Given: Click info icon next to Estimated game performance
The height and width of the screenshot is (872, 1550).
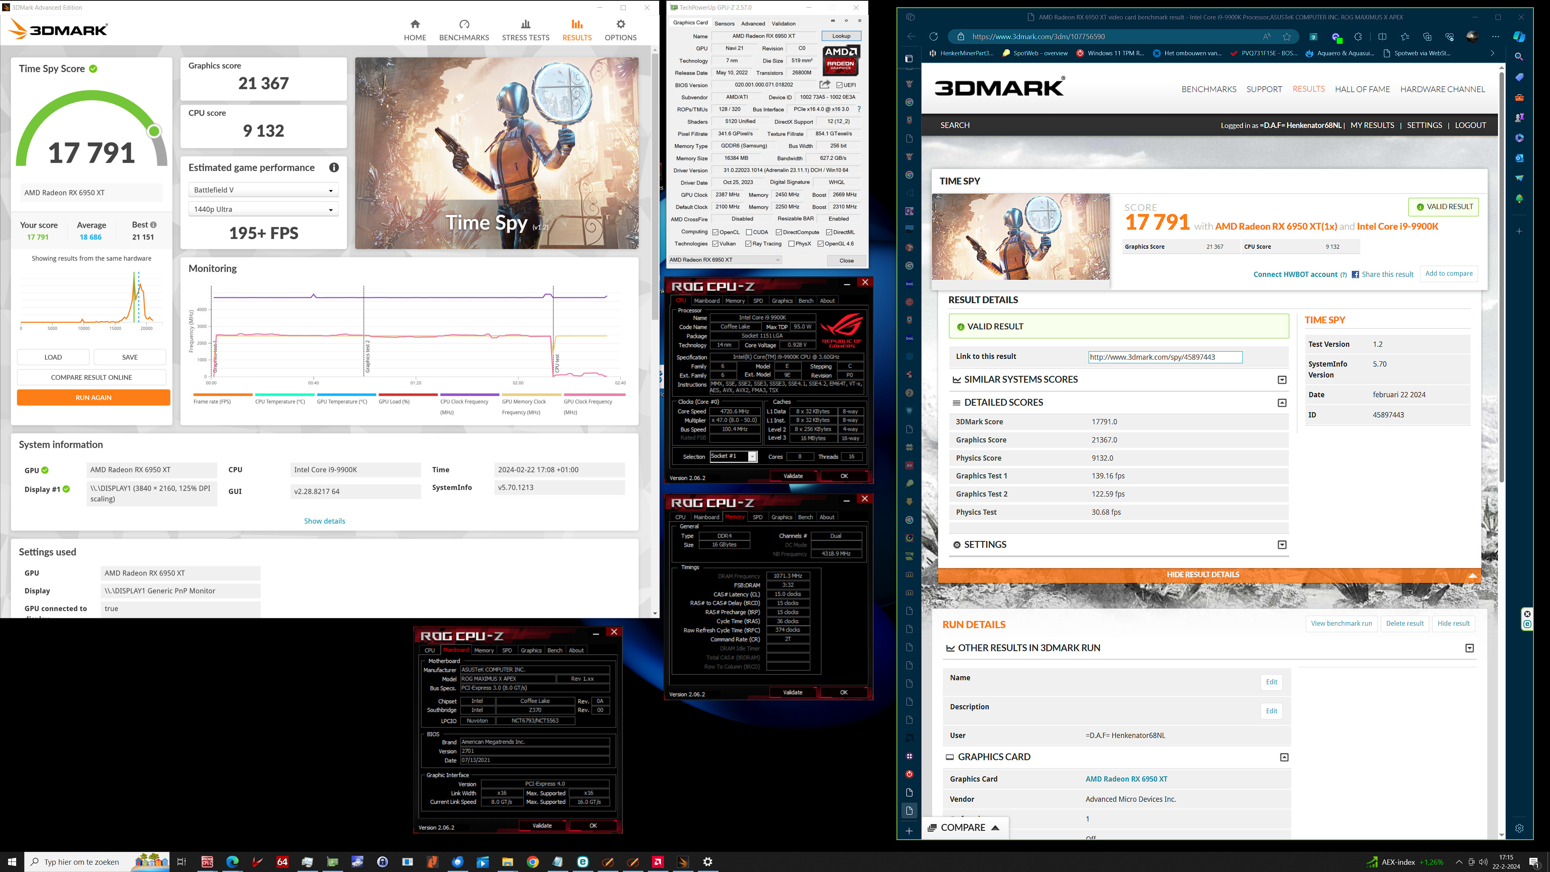Looking at the screenshot, I should [x=334, y=167].
